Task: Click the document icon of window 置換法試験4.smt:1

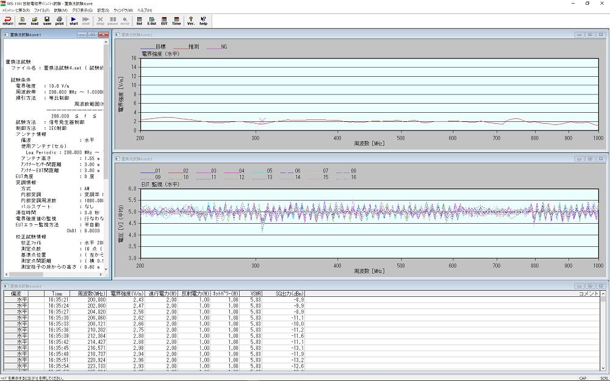Action: point(6,35)
